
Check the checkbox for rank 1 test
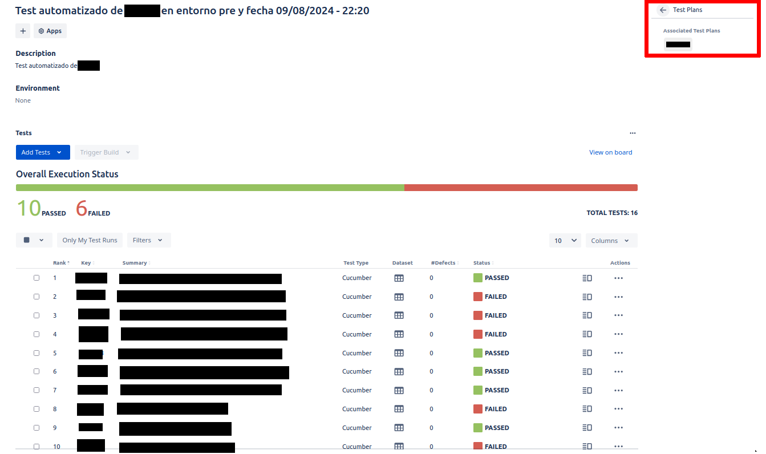click(37, 278)
